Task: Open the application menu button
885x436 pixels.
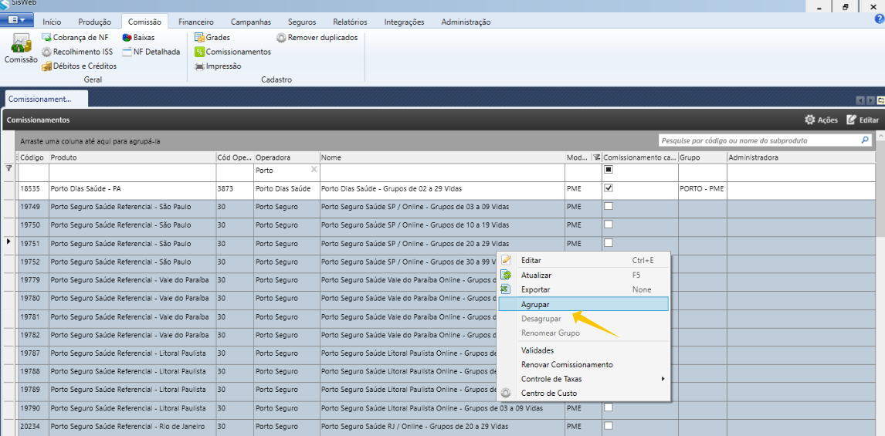Action: (18, 20)
